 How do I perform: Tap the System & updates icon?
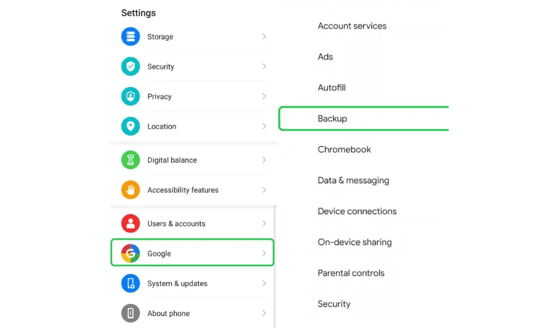131,283
